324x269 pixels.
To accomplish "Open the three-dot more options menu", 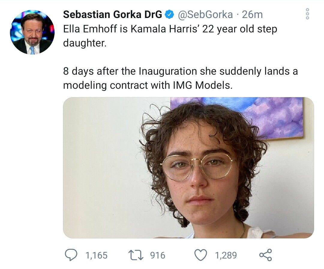I will [x=307, y=14].
